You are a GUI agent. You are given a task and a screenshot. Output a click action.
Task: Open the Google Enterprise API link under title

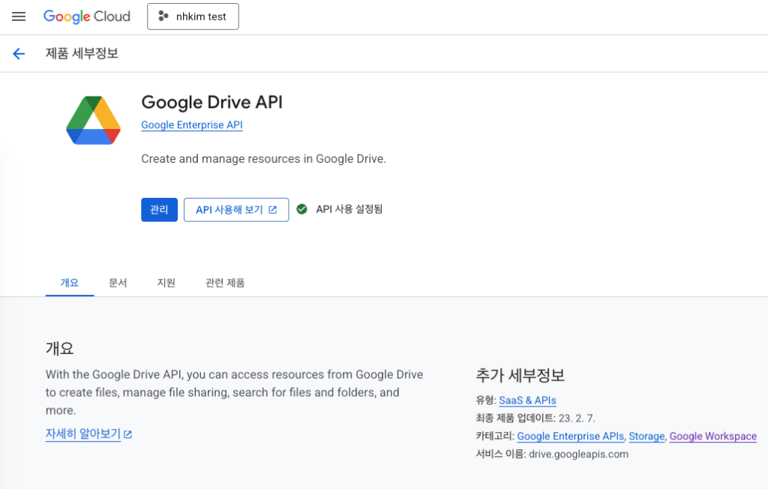point(191,125)
